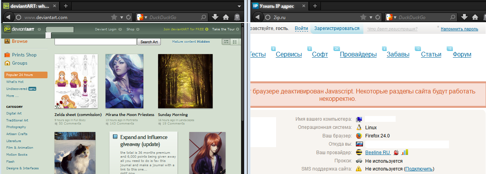Bookmark 2ip.ru page with star icon
The width and height of the screenshot is (486, 174).
click(x=363, y=17)
